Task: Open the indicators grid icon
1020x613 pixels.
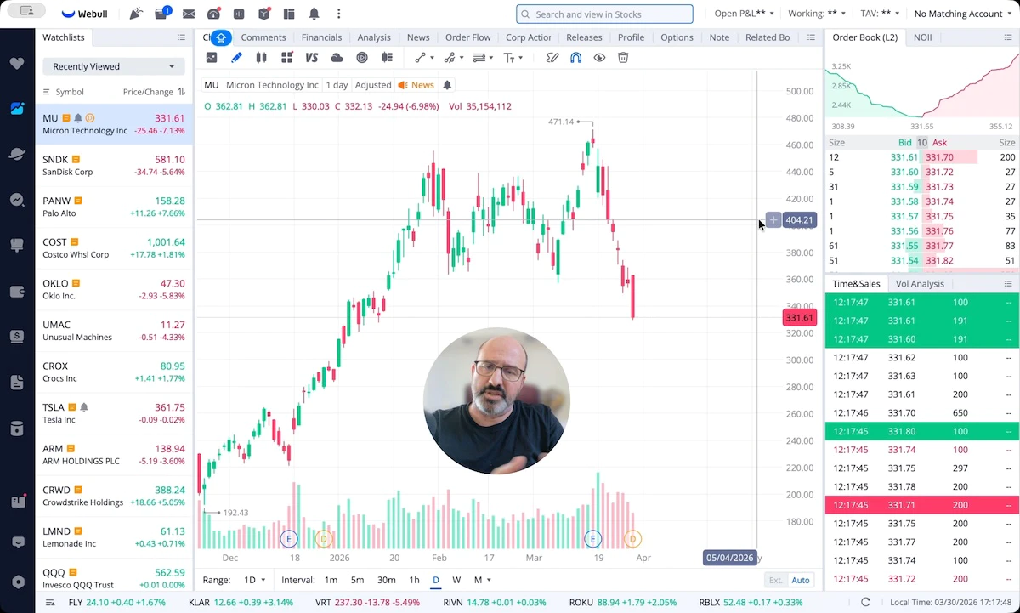Action: pyautogui.click(x=286, y=58)
